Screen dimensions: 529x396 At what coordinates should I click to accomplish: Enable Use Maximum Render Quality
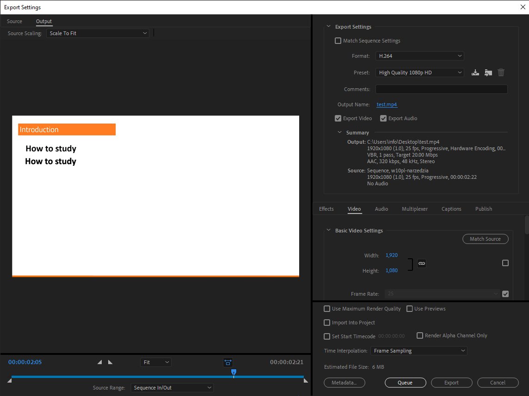pyautogui.click(x=327, y=309)
